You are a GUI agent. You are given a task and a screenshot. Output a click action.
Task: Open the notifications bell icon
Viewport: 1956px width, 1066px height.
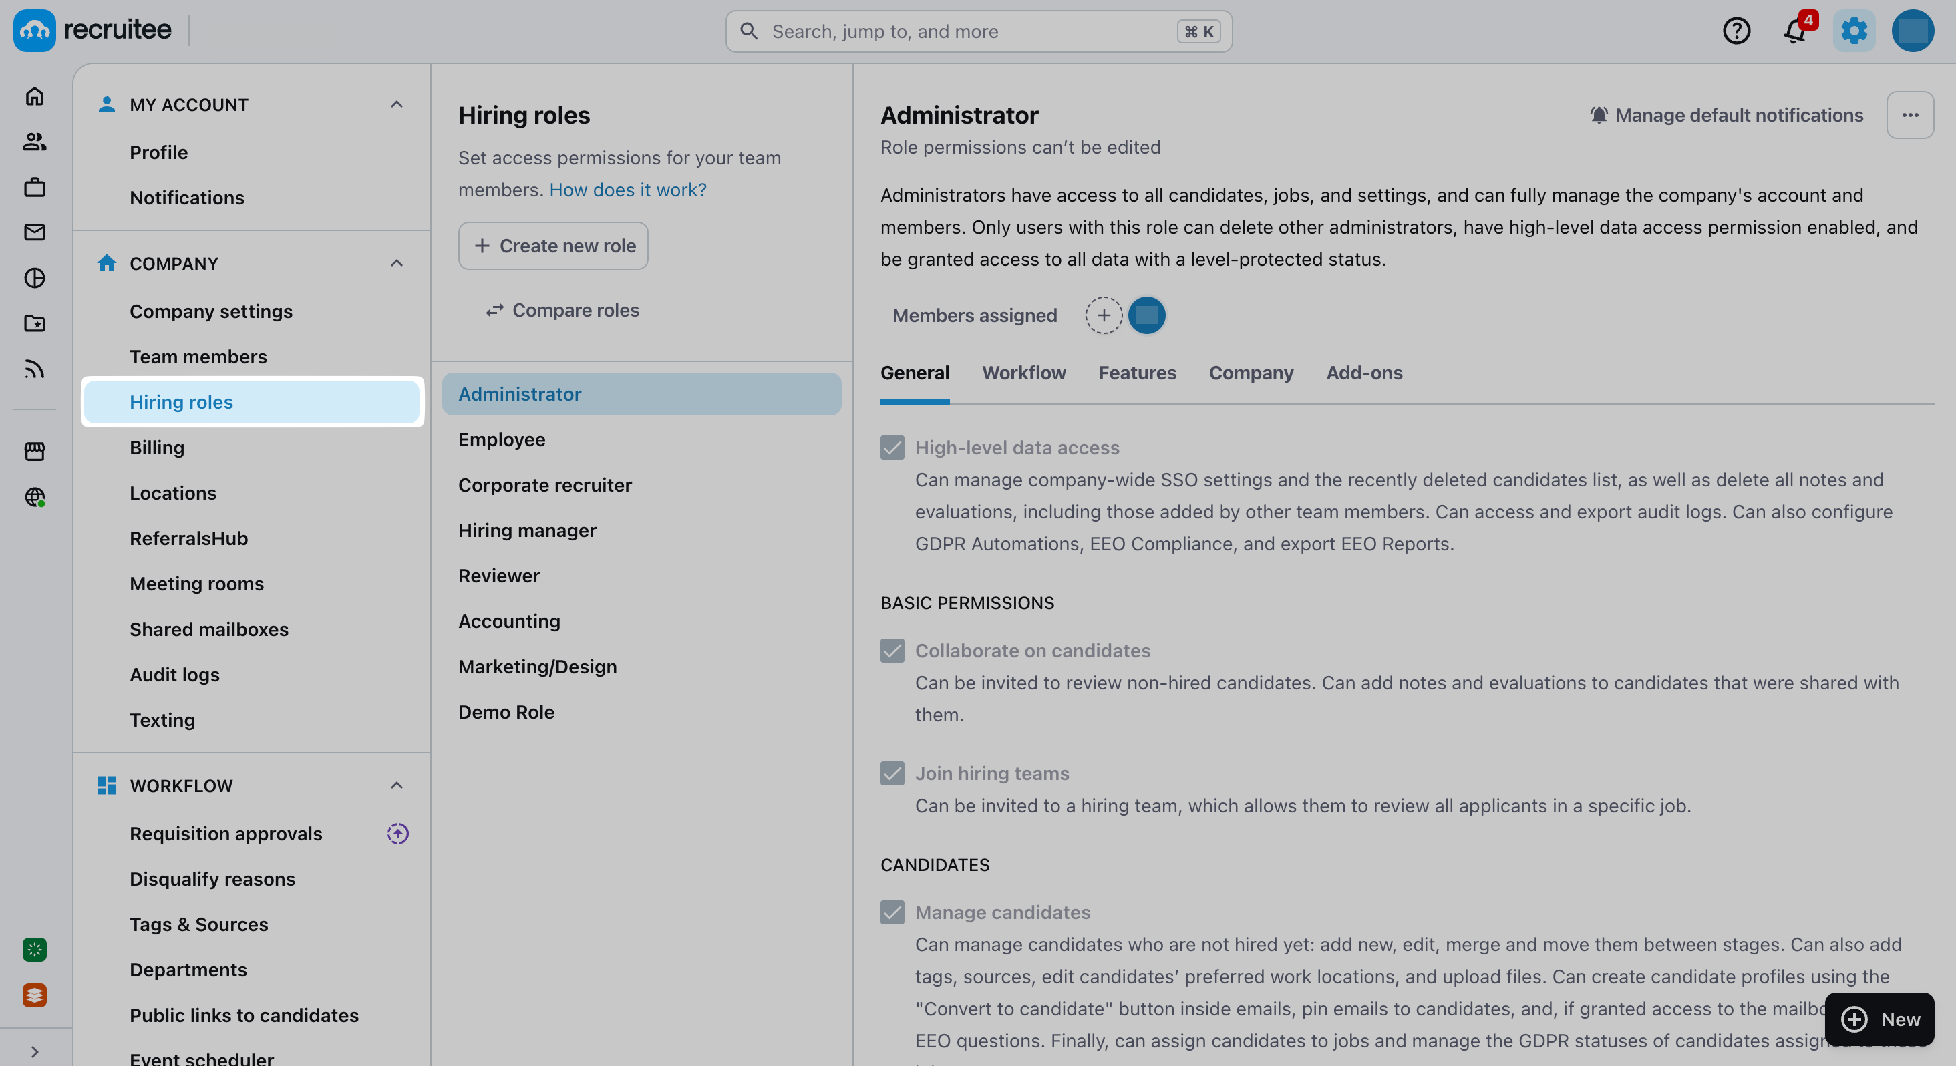tap(1795, 32)
